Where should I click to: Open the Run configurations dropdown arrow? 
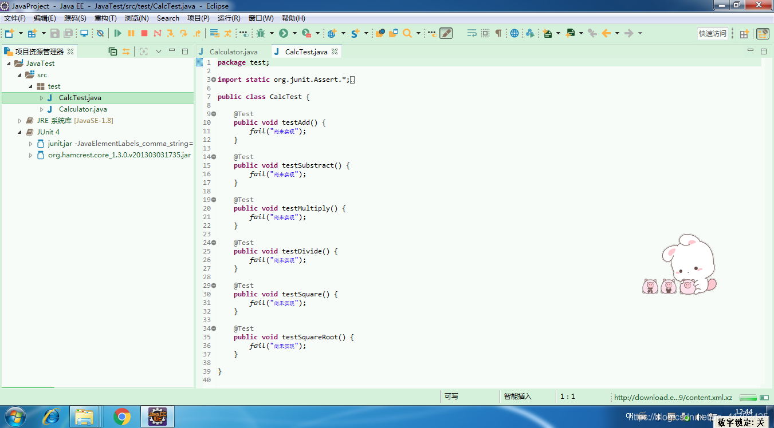(x=294, y=33)
